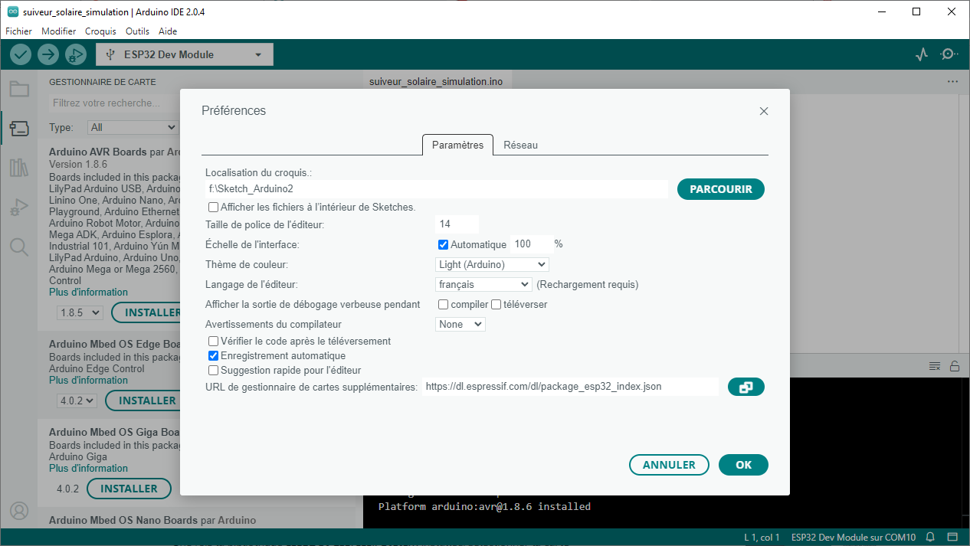Open notifications bell in status bar

click(930, 537)
